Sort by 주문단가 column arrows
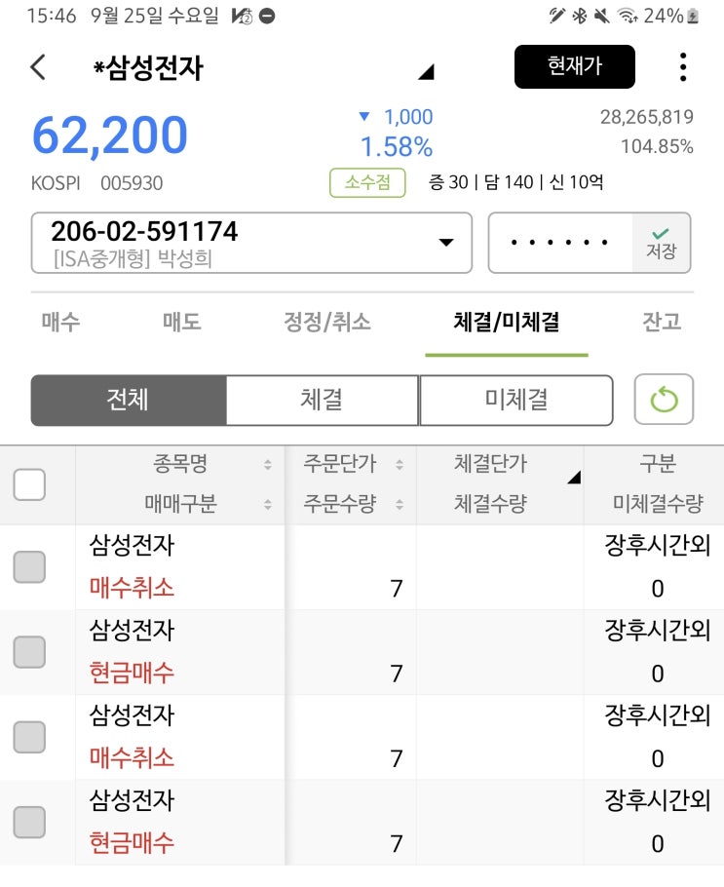This screenshot has width=724, height=887. tap(399, 465)
